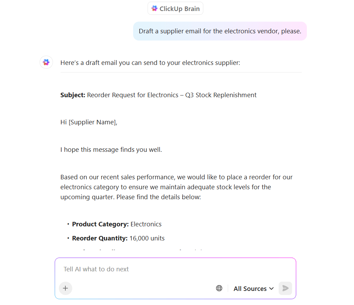Click "I hope this message finds you well" line

click(111, 150)
